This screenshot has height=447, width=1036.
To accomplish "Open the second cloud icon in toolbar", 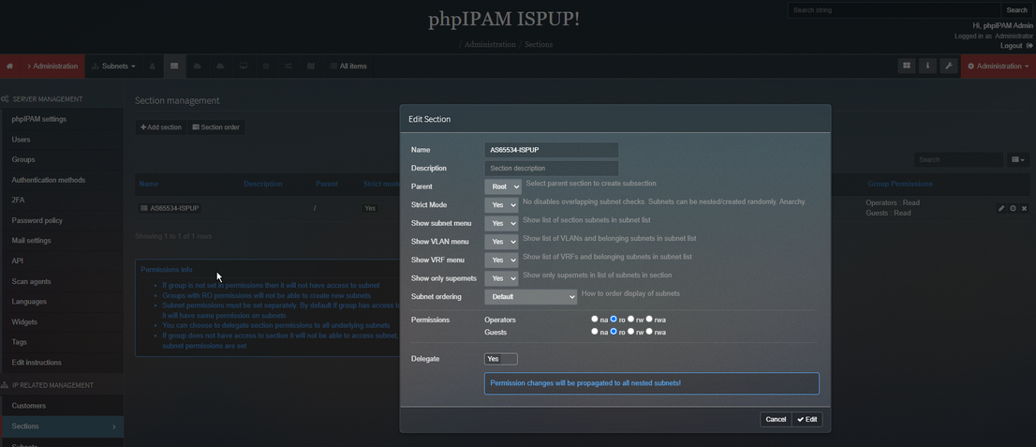I will coord(220,67).
